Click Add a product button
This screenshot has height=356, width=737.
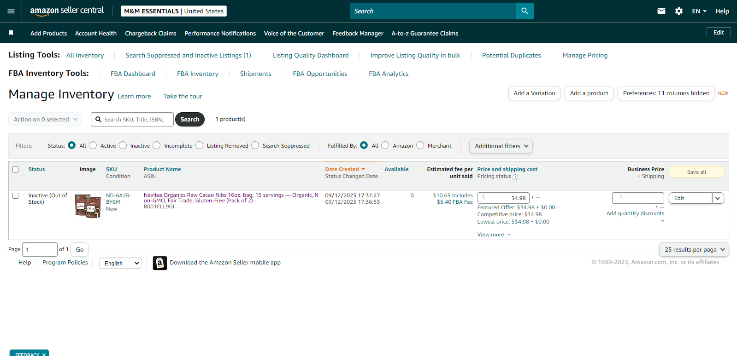[x=589, y=93]
